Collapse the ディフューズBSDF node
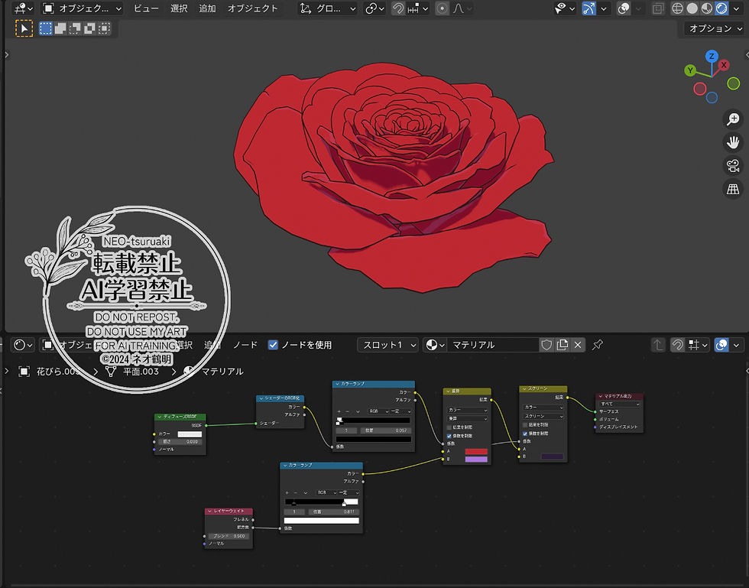 pyautogui.click(x=159, y=417)
